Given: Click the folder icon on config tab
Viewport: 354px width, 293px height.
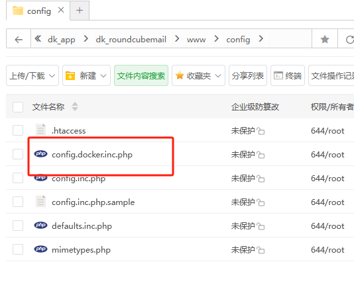Looking at the screenshot, I should pyautogui.click(x=18, y=11).
